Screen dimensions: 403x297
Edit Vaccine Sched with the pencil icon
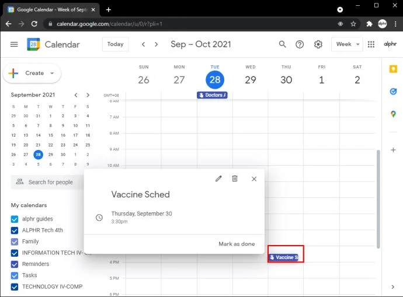pyautogui.click(x=218, y=179)
